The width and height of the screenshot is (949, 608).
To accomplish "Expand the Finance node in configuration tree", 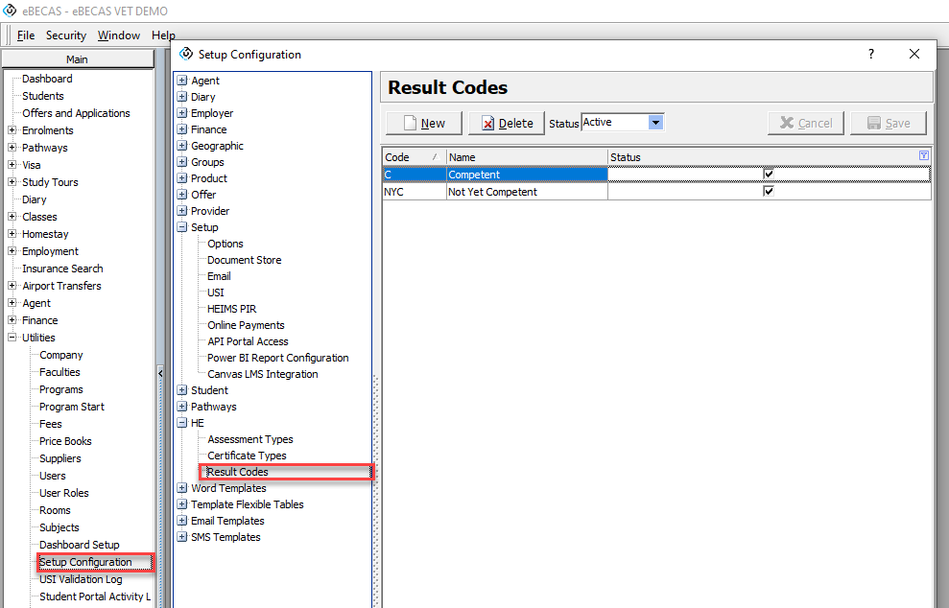I will pos(182,129).
